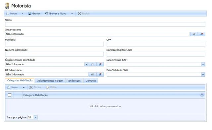
Task: Click the UF Identidade field
Action: (47, 74)
